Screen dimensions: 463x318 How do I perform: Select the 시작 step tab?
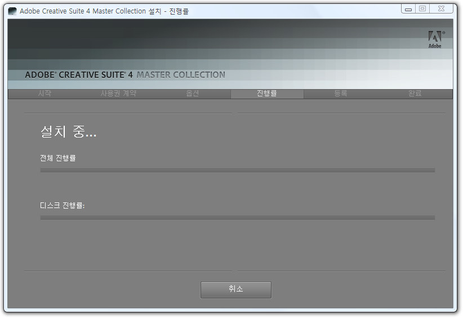point(45,94)
